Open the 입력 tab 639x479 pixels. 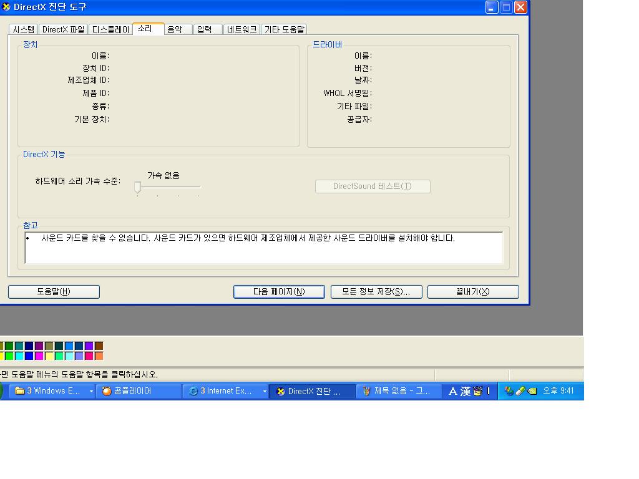[208, 29]
